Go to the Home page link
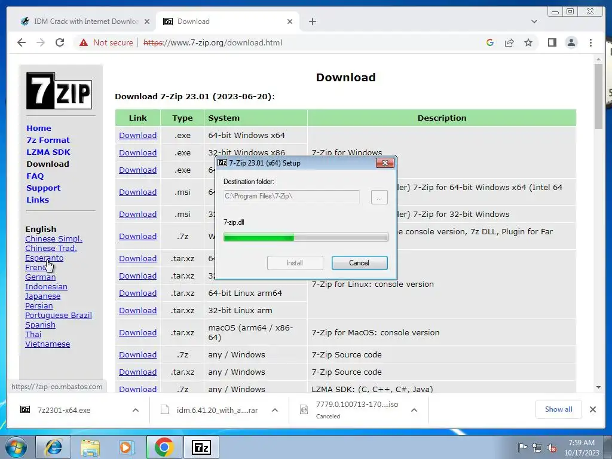Screen dimensions: 612x459 click(39, 128)
